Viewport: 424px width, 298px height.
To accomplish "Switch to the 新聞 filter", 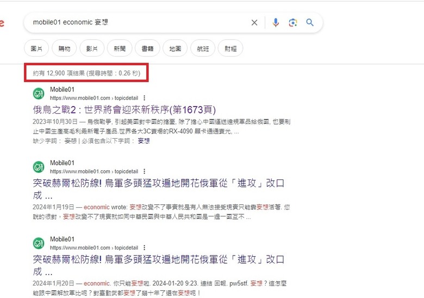I will [x=120, y=48].
